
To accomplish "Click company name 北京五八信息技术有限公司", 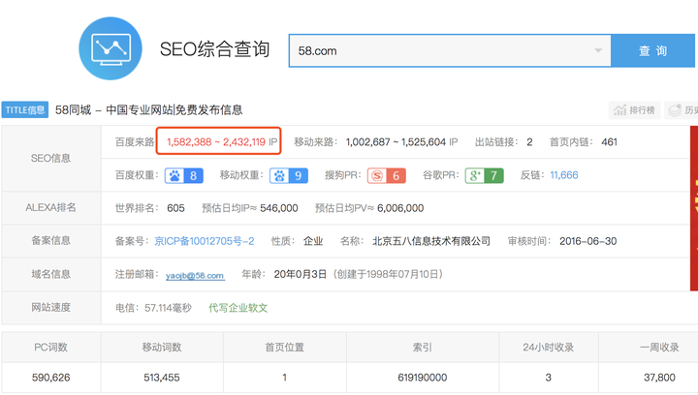I will (x=431, y=241).
